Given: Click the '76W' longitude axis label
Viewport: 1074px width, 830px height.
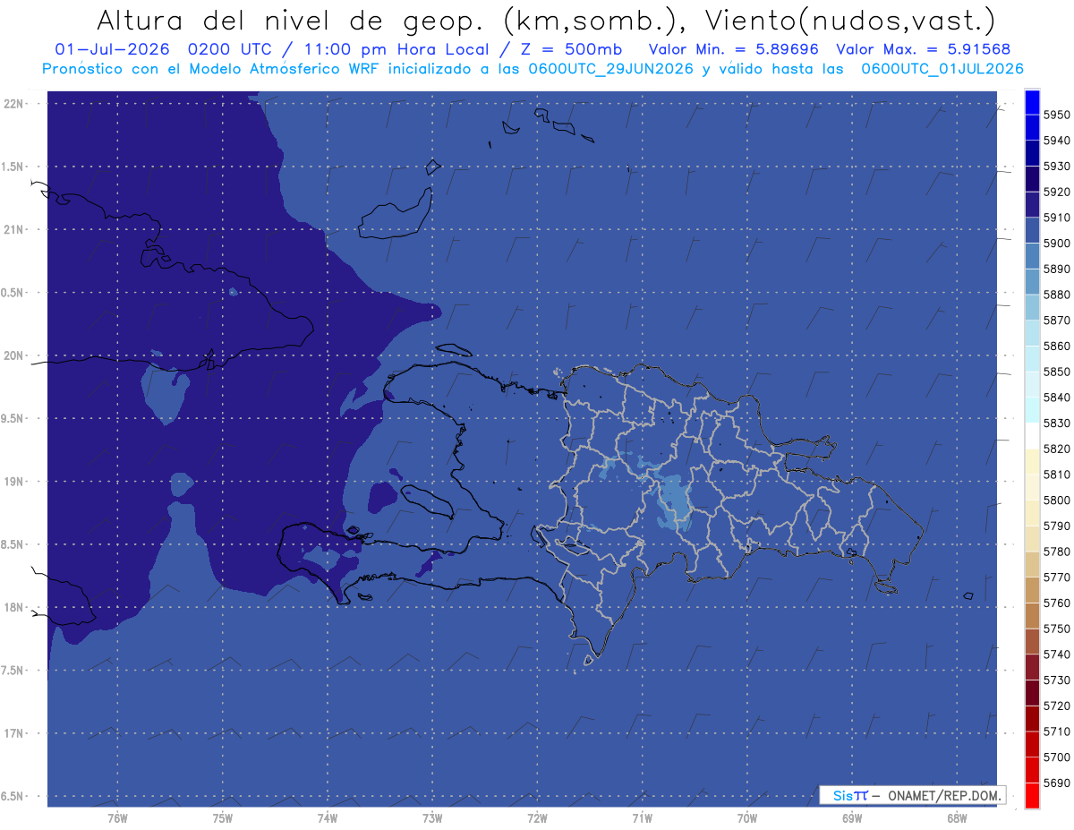Looking at the screenshot, I should (117, 817).
